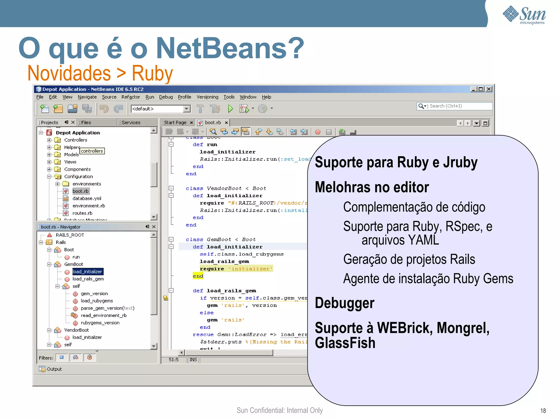Click the New File toolbar icon
This screenshot has width=559, height=419.
pyautogui.click(x=44, y=109)
